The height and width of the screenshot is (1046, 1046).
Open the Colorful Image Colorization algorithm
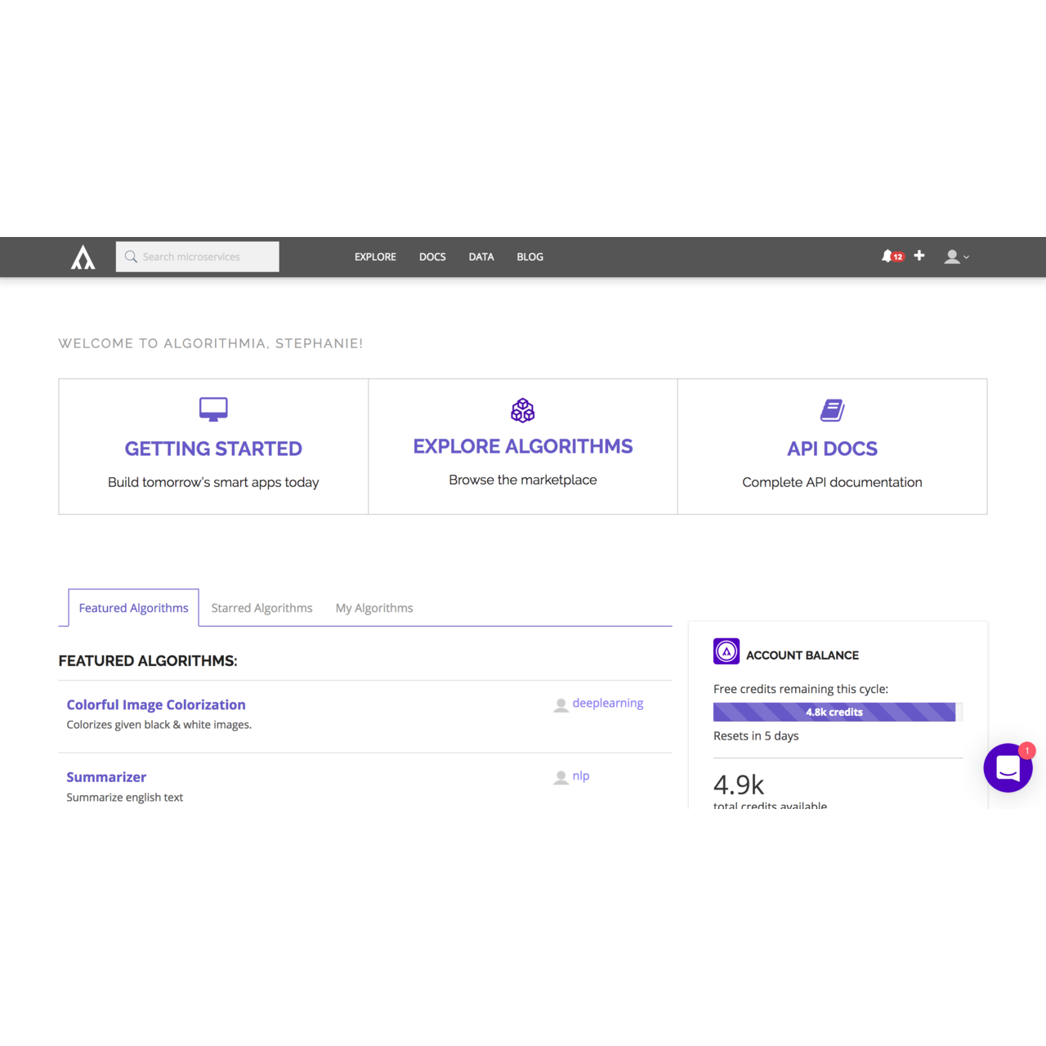pos(155,704)
